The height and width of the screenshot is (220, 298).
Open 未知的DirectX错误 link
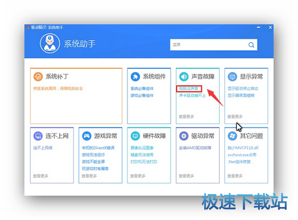pos(98,148)
